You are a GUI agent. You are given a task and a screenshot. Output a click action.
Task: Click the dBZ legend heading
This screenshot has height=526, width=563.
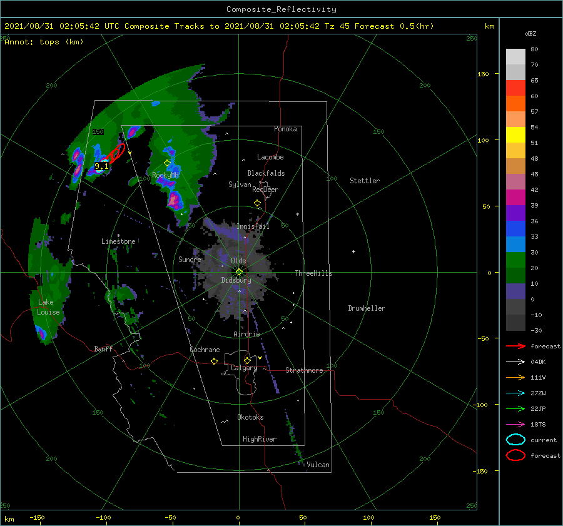(x=530, y=33)
